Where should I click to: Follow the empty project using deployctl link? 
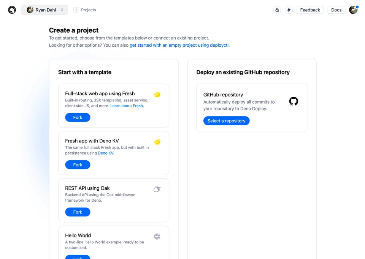[x=179, y=45]
